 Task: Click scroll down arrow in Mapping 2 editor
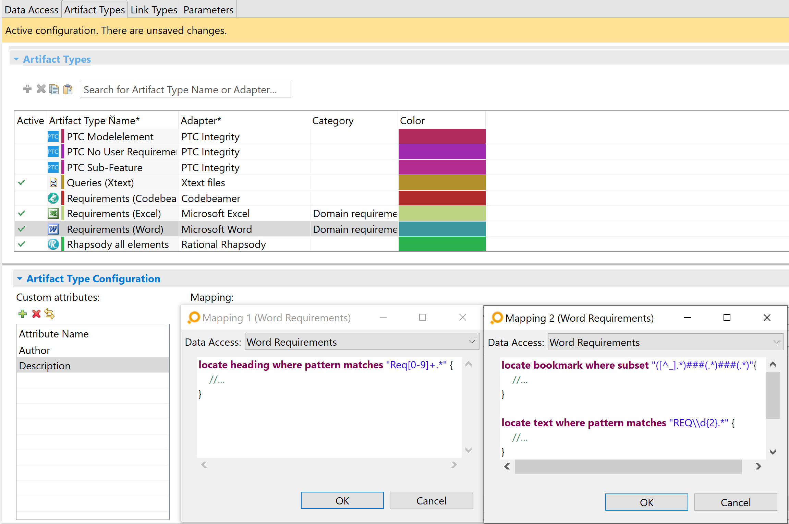(x=773, y=452)
